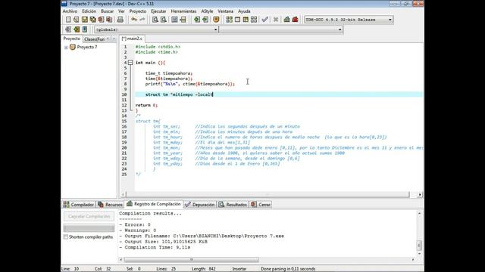Click the compile log horizontal scrollbar thumb
The width and height of the screenshot is (485, 272).
coord(192,260)
